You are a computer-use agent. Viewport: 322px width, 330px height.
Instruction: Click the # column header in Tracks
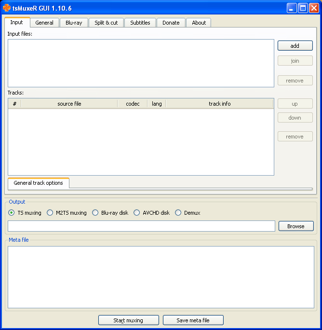click(14, 104)
